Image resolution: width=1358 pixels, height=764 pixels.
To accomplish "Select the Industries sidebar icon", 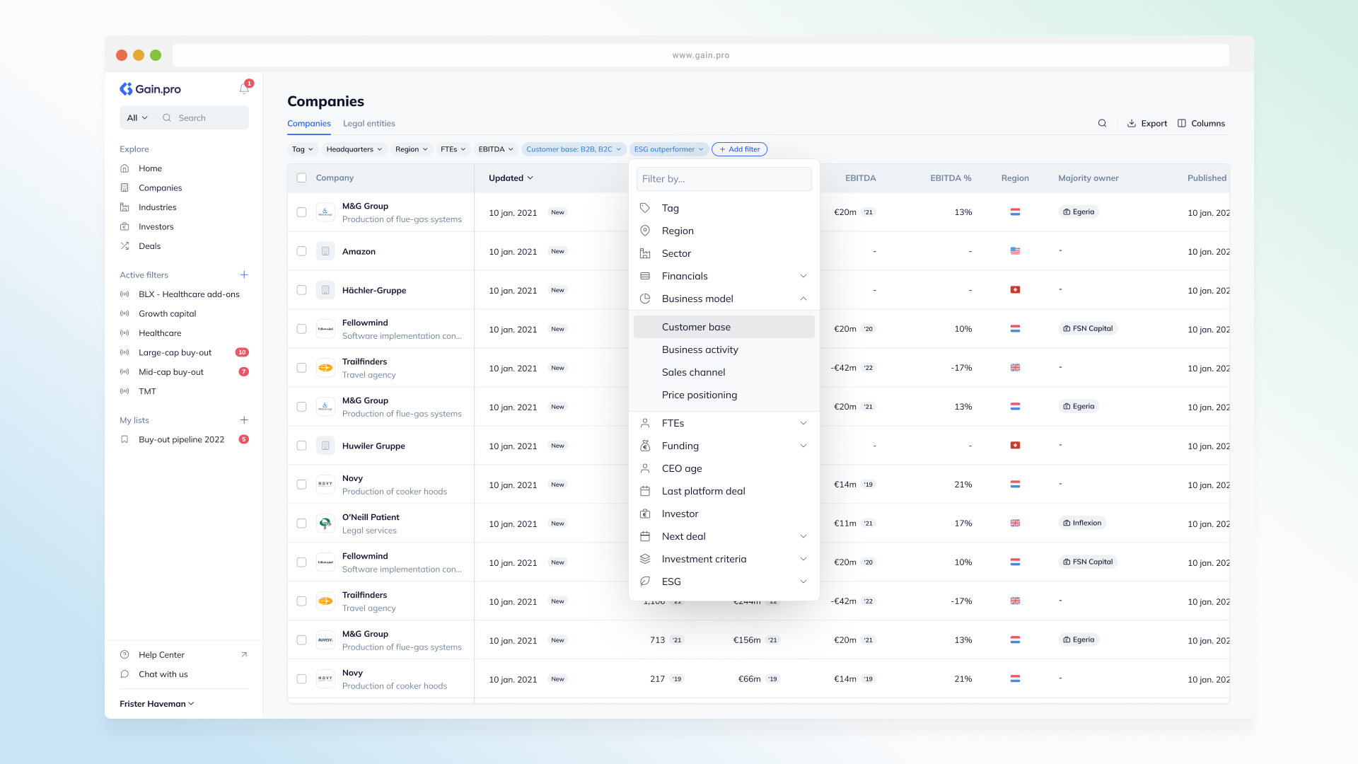I will (125, 207).
